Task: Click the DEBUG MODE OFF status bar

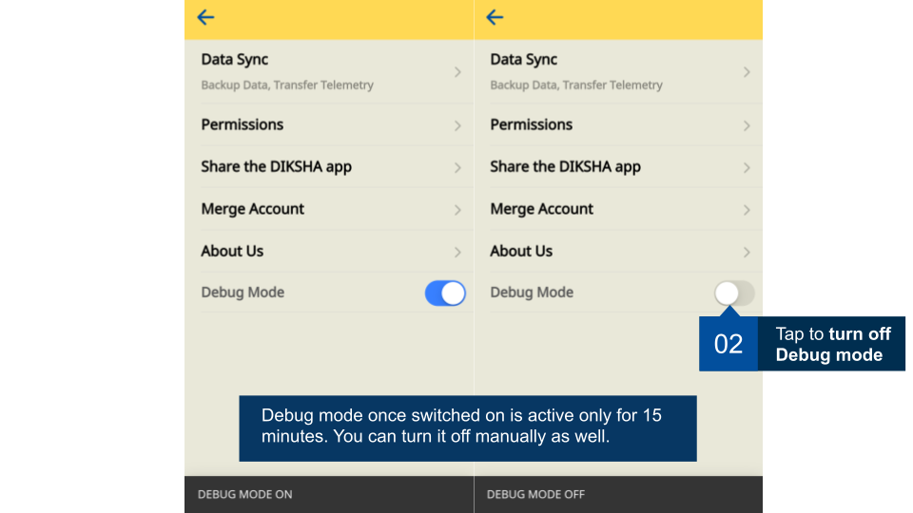Action: click(535, 494)
